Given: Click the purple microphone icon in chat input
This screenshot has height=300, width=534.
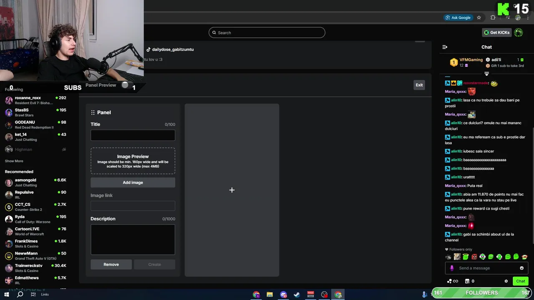Looking at the screenshot, I should [x=452, y=268].
